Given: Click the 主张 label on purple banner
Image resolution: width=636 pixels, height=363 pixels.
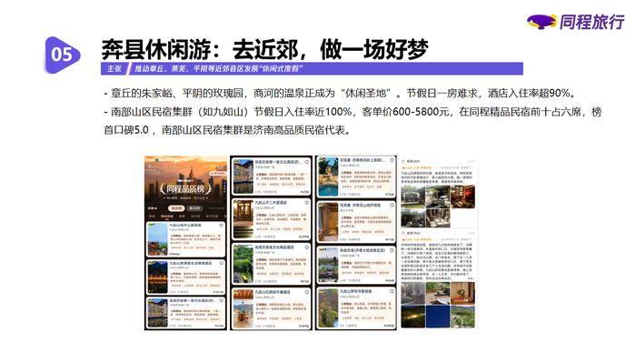Looking at the screenshot, I should pyautogui.click(x=114, y=68).
